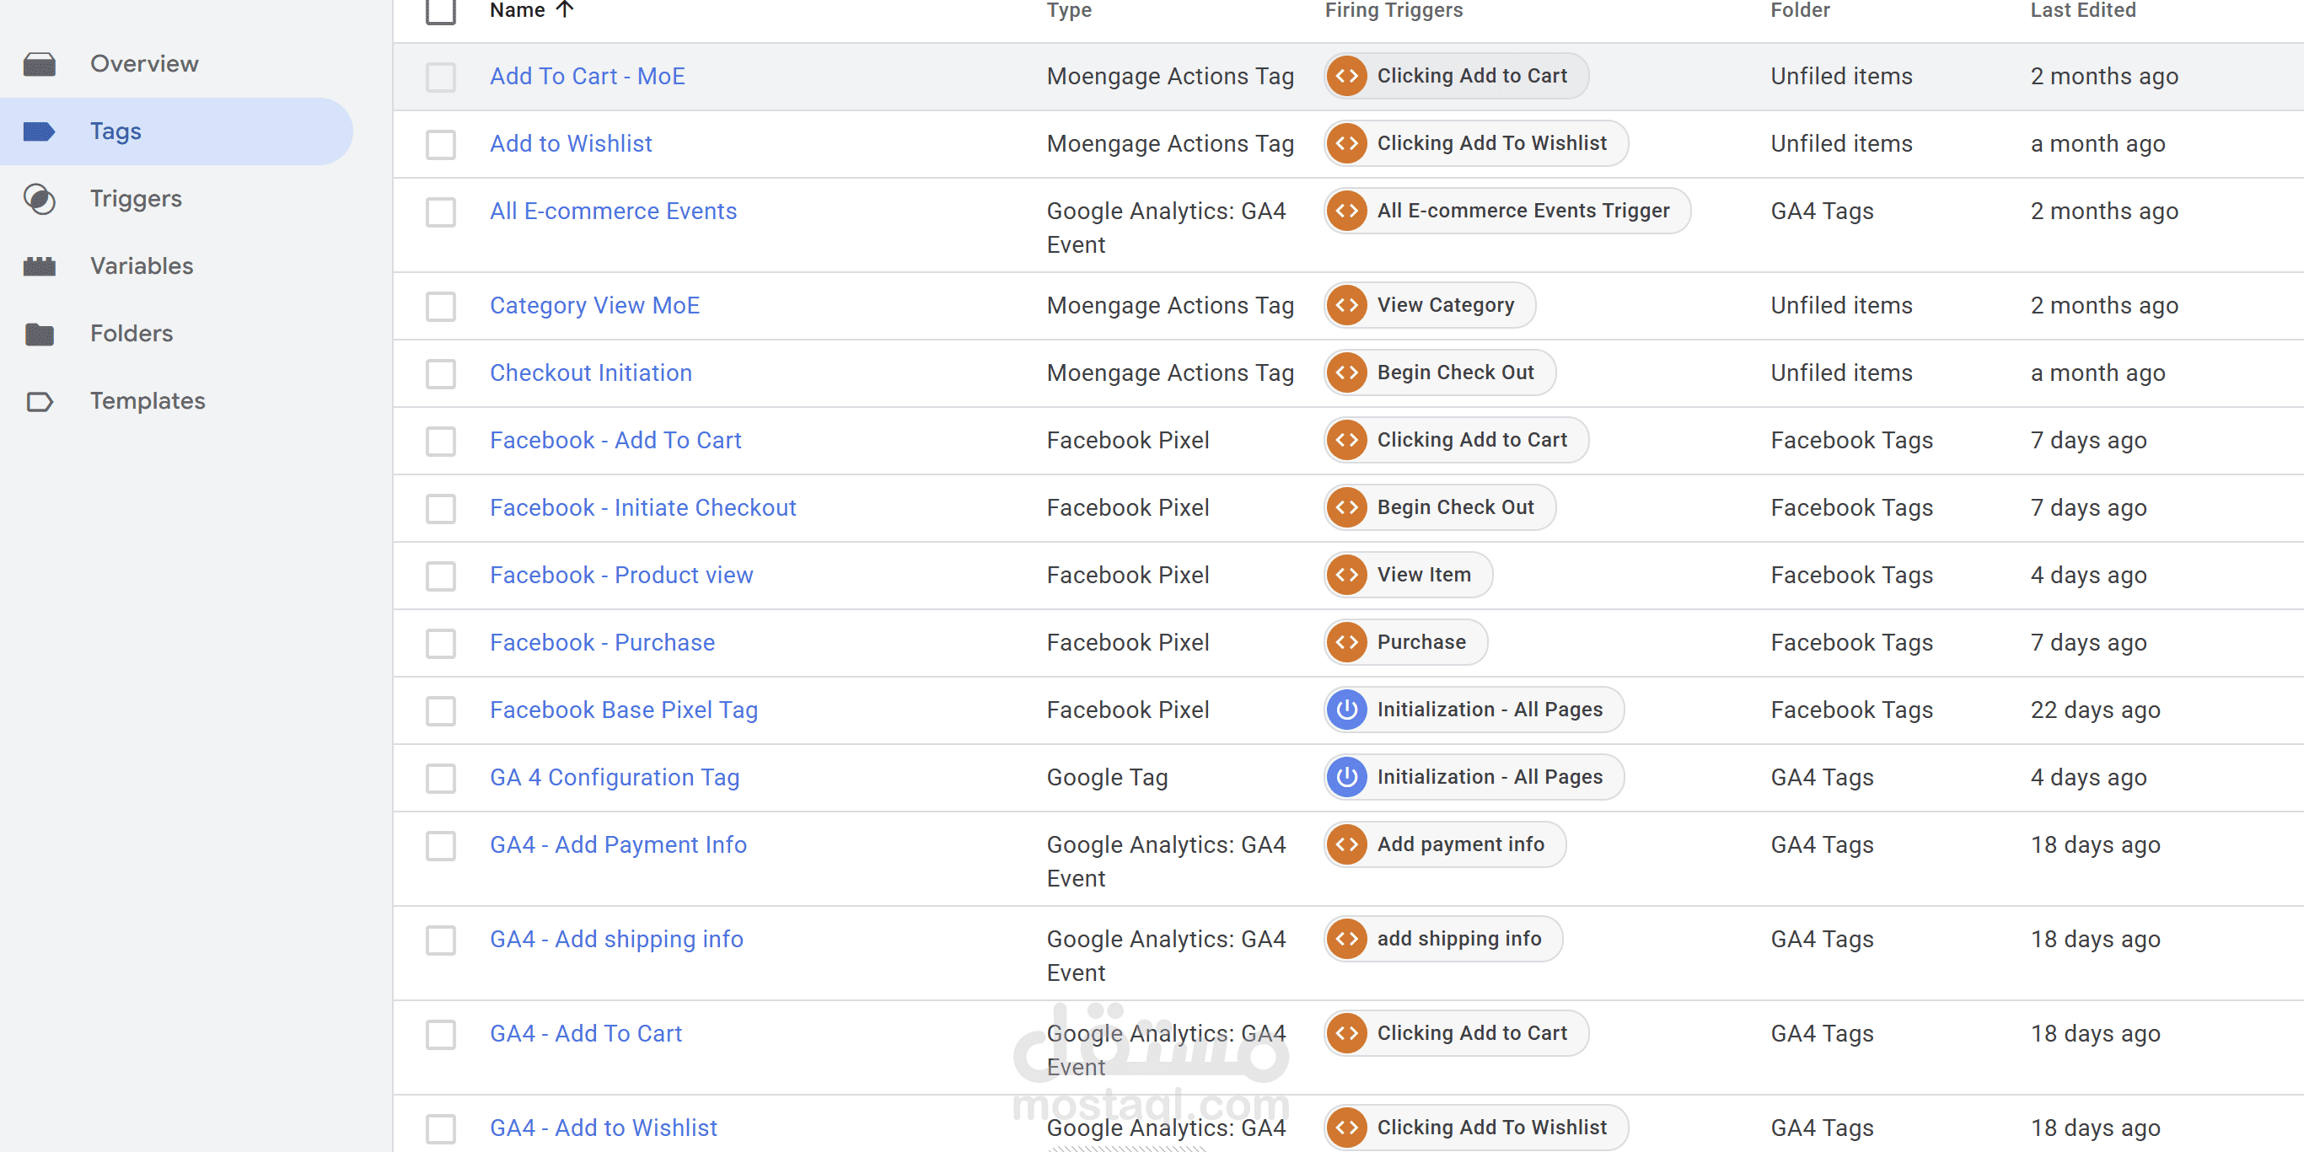The width and height of the screenshot is (2304, 1152).
Task: Click trigger icon in Facebook - Add To Cart row
Action: [x=1347, y=440]
